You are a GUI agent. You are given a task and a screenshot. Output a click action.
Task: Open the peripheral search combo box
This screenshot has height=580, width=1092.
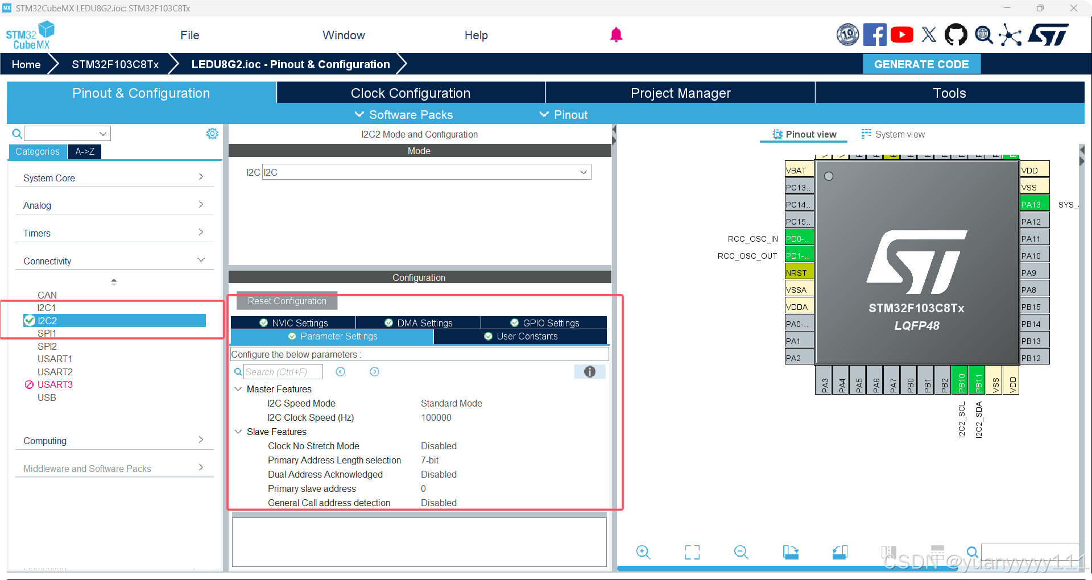pyautogui.click(x=67, y=134)
